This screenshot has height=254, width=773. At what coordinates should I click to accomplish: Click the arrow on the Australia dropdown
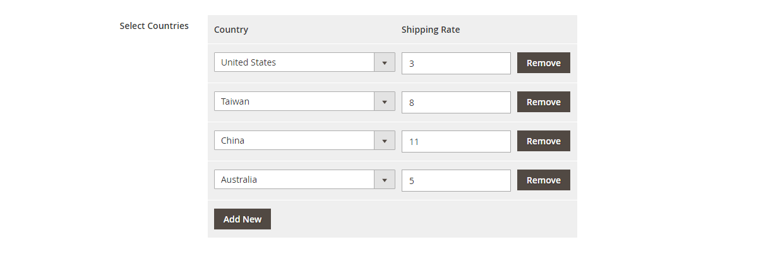pyautogui.click(x=384, y=180)
